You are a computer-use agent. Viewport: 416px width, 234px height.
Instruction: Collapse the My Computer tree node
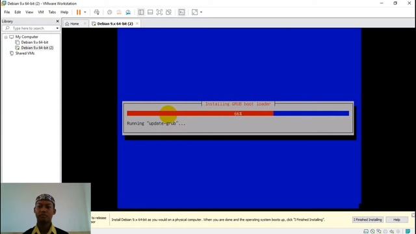[6, 37]
